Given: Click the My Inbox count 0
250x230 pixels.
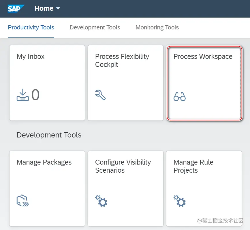Looking at the screenshot, I should (35, 95).
